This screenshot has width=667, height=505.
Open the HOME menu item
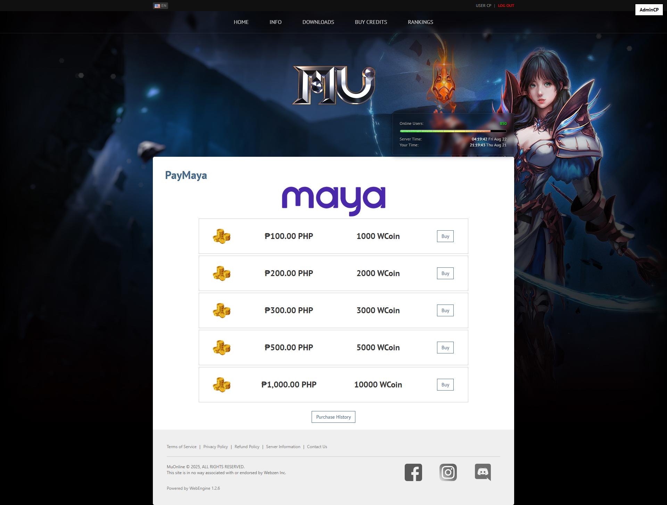[x=241, y=22]
